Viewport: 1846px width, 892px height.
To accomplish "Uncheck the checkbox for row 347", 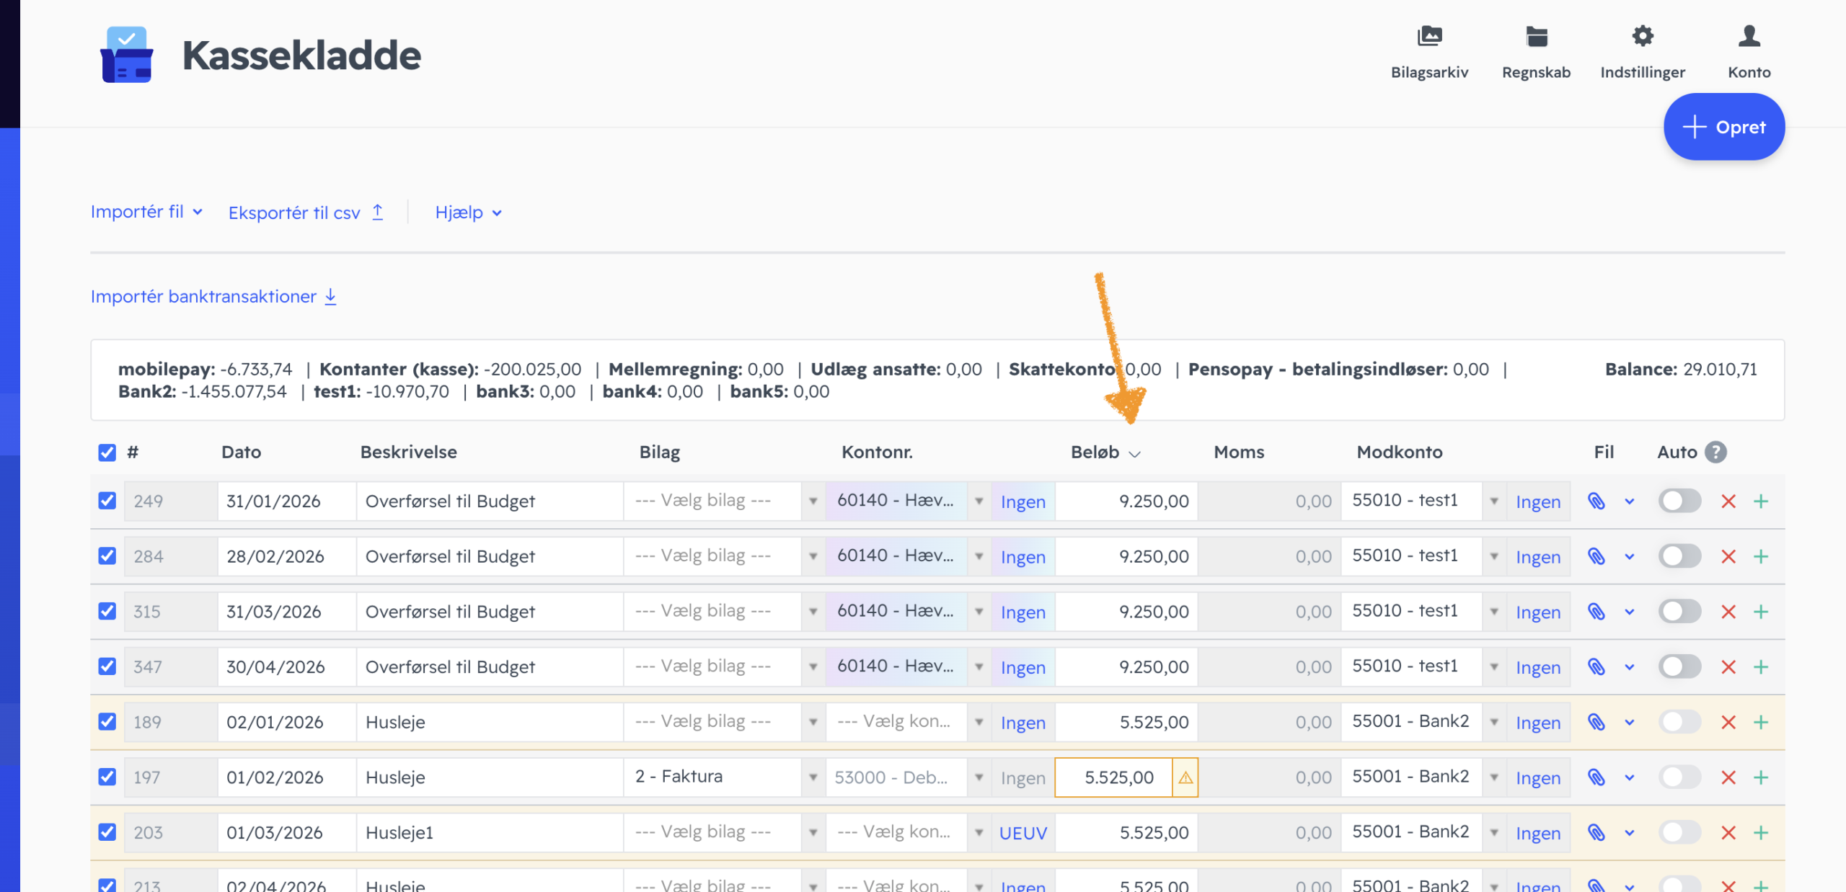I will pyautogui.click(x=107, y=666).
